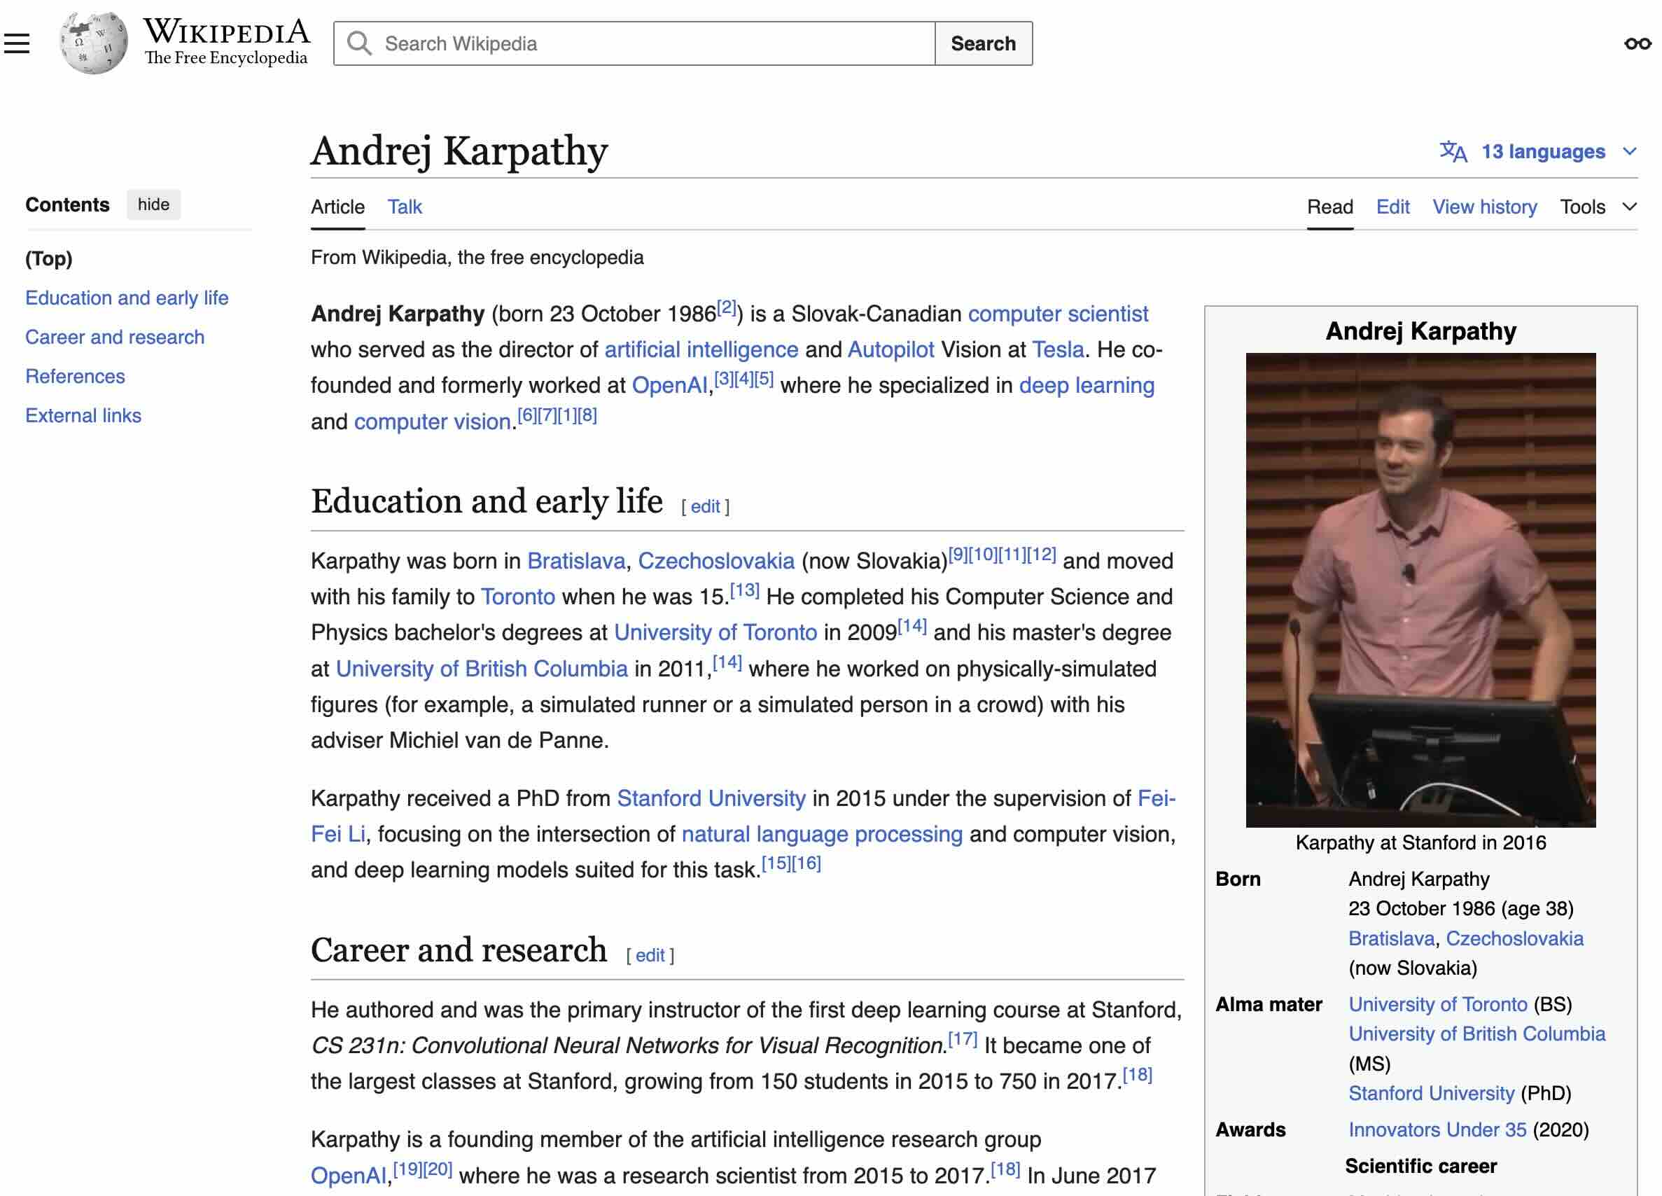Open Karpathy's infobox photo
The width and height of the screenshot is (1662, 1196).
coord(1420,591)
